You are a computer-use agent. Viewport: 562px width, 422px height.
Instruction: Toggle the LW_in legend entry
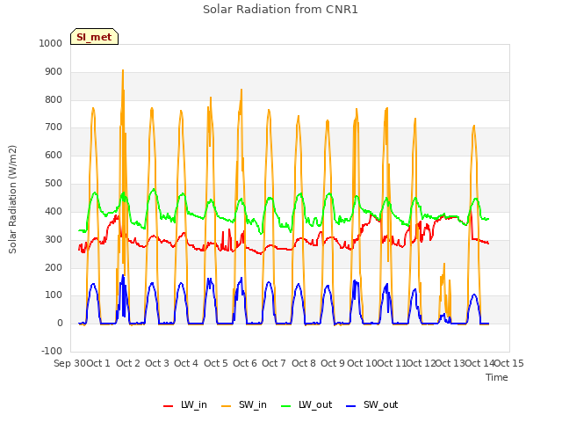click(185, 404)
